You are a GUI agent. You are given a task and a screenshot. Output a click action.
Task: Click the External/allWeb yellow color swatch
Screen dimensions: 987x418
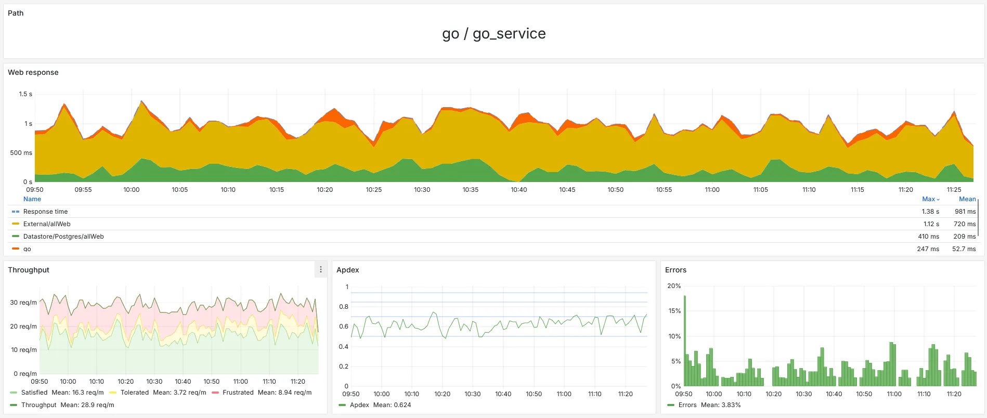point(16,224)
